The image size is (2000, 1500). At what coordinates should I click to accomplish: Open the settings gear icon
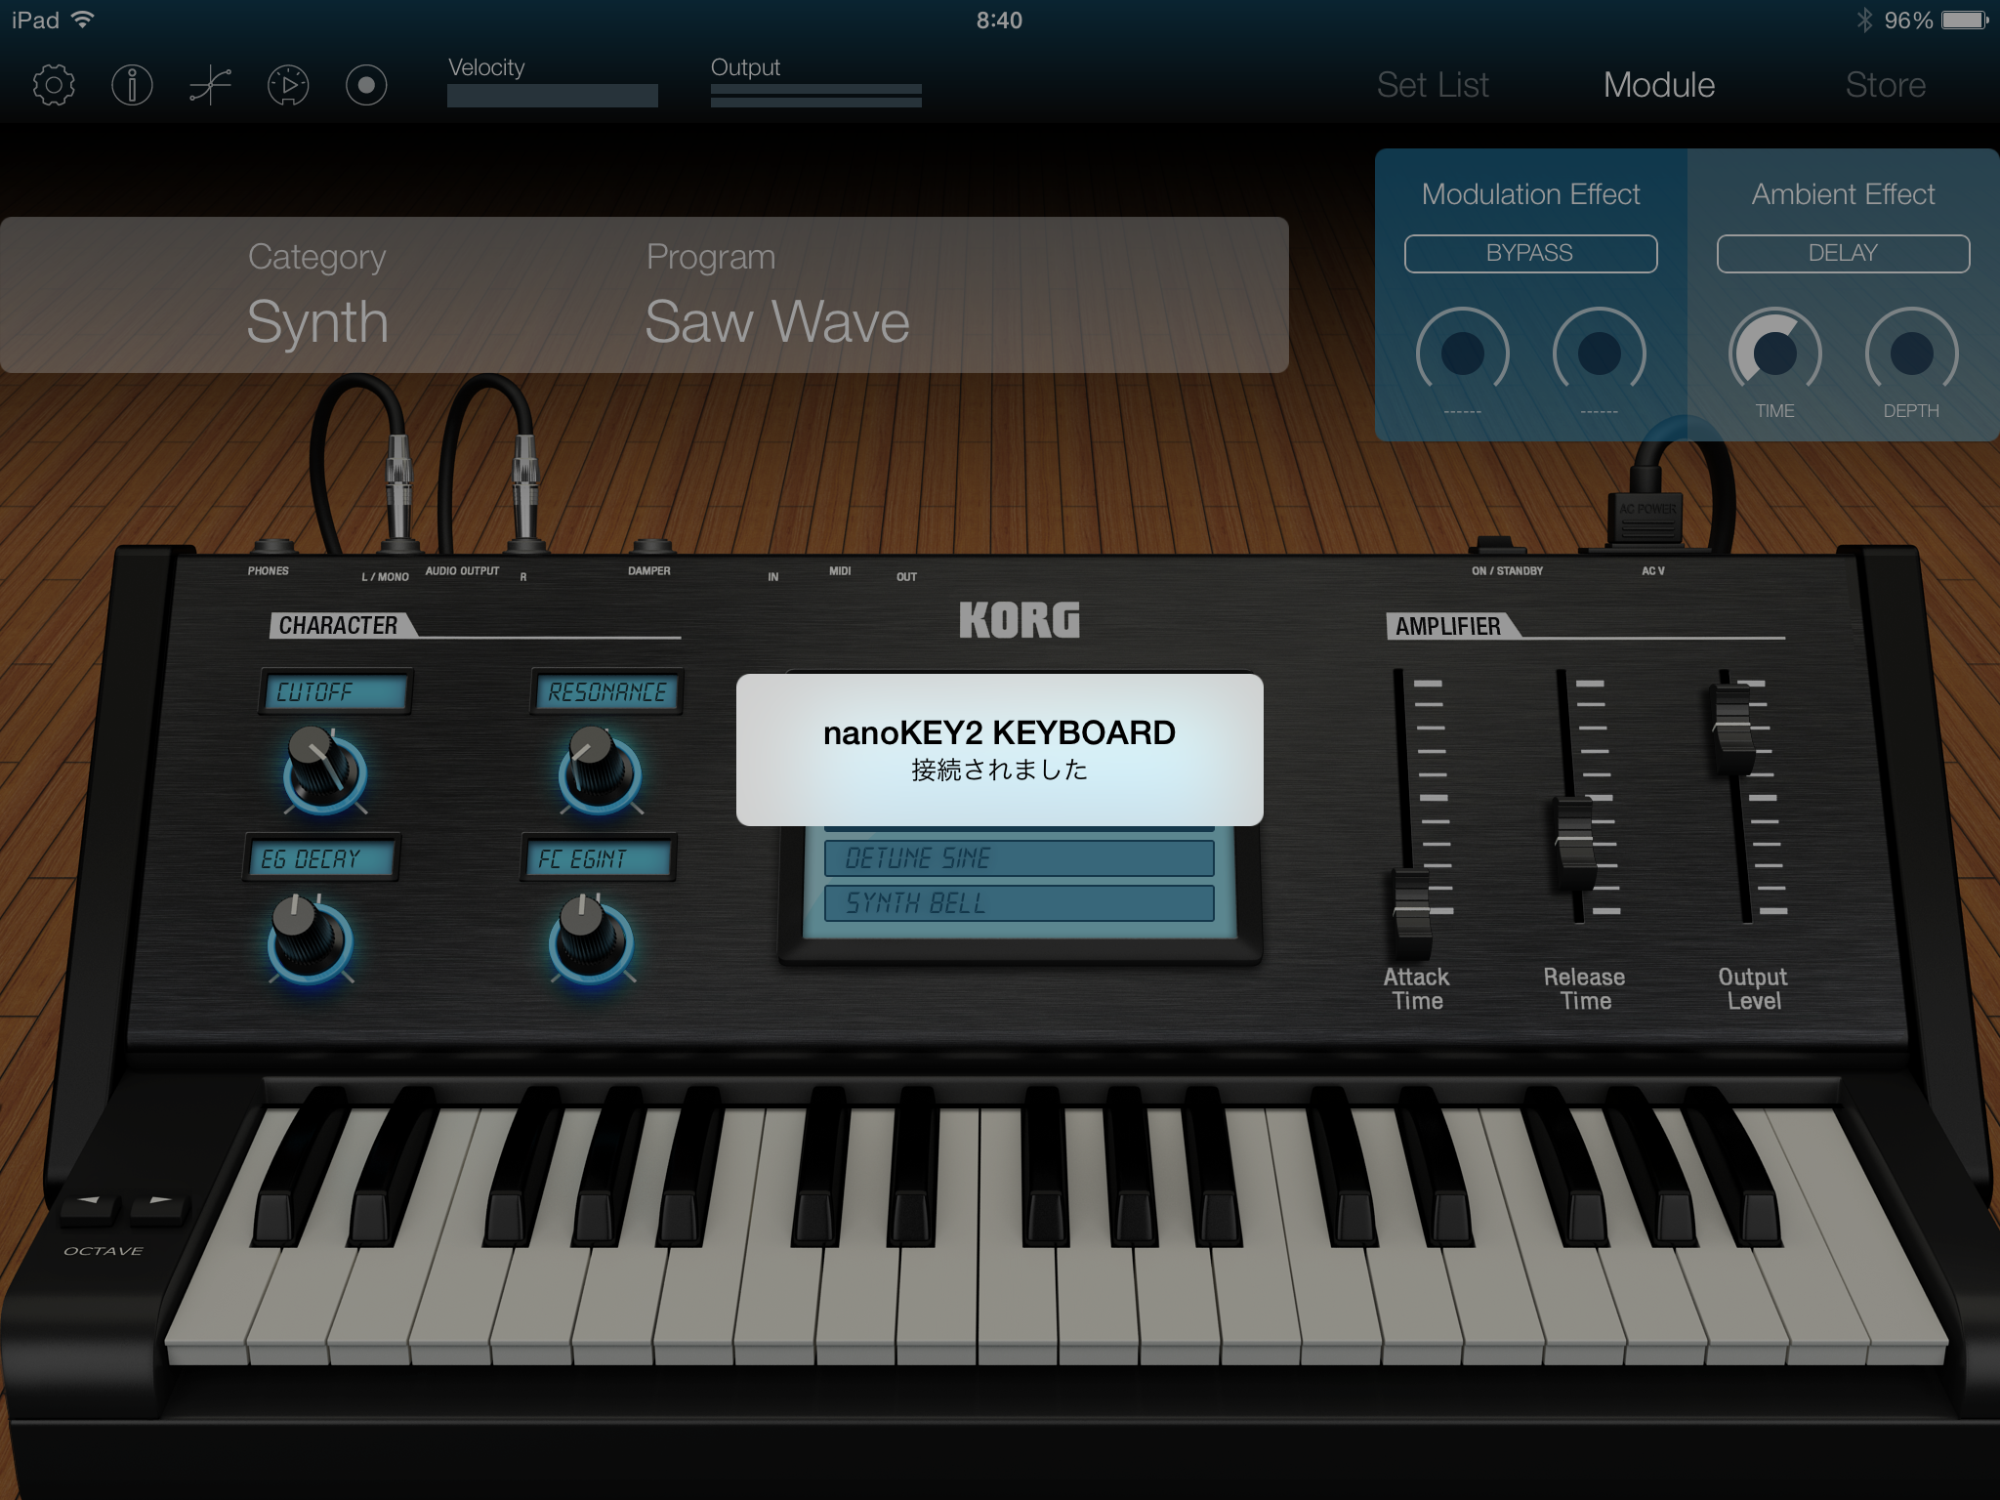pos(54,86)
